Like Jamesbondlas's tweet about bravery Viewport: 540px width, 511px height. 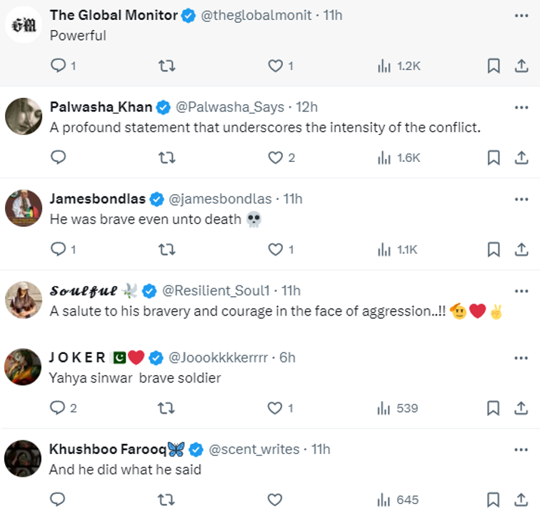tap(275, 249)
